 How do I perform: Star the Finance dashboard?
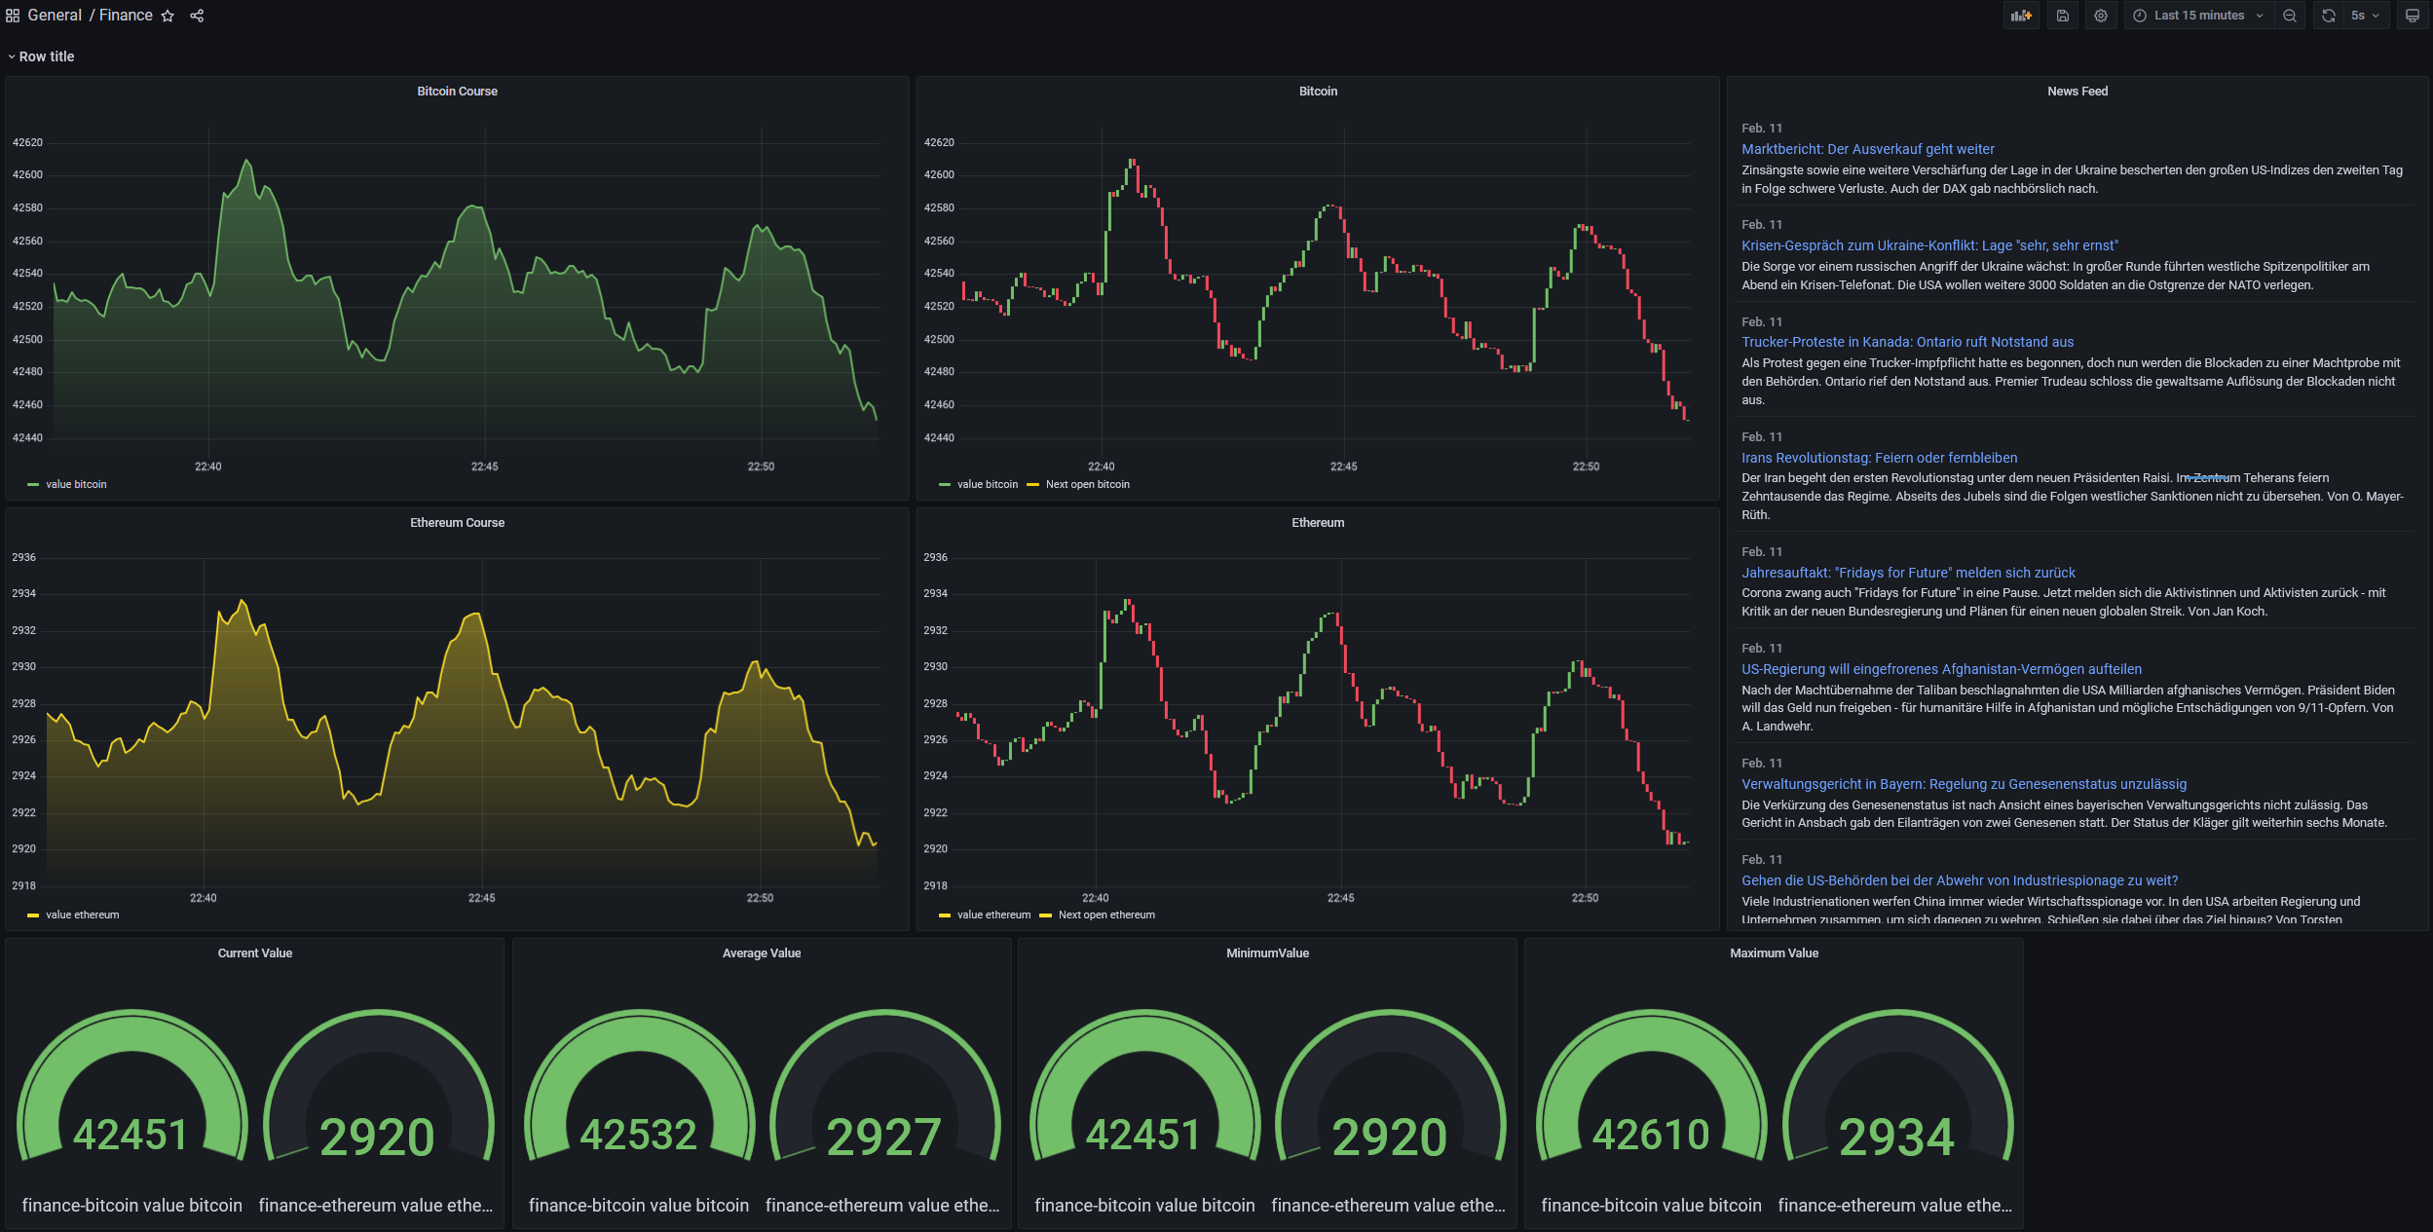[x=168, y=16]
